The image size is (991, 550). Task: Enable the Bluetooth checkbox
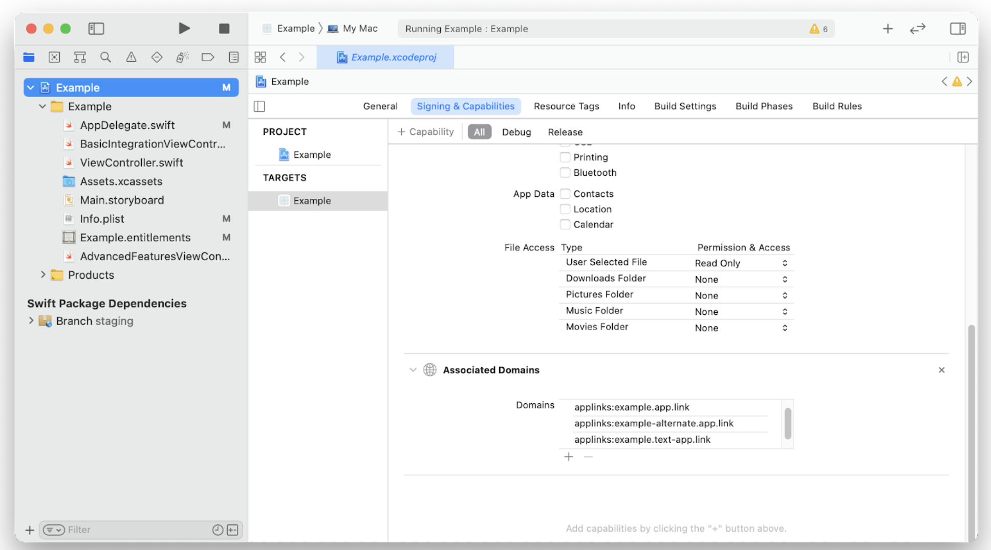click(565, 173)
